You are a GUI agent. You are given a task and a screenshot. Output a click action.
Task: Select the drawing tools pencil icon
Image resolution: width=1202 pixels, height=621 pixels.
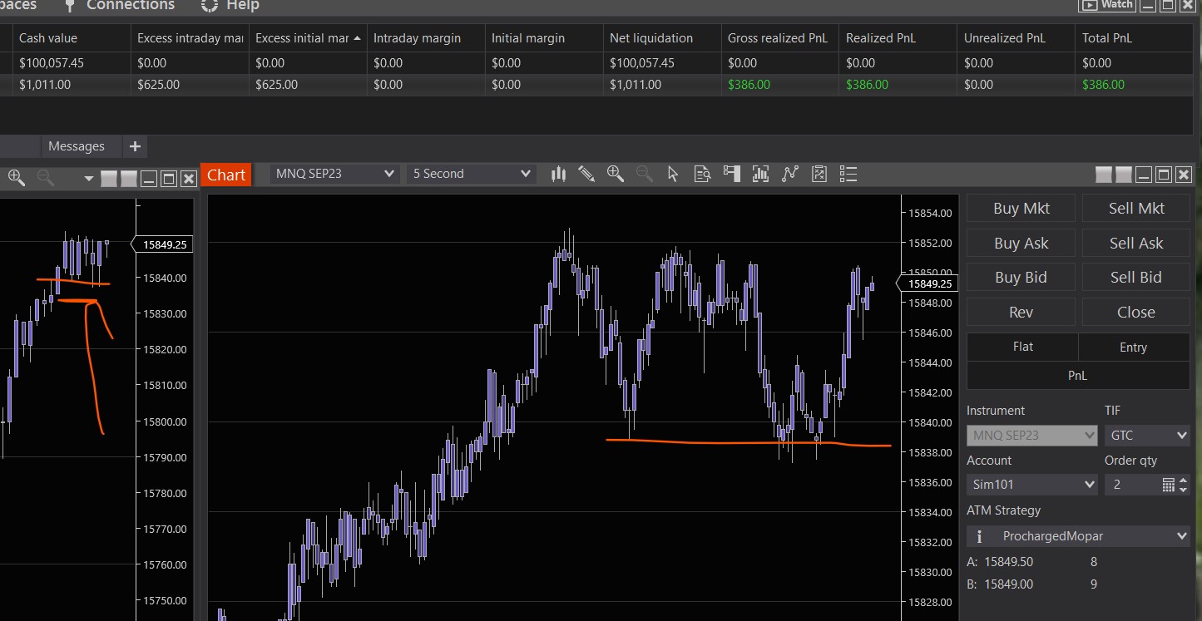point(586,174)
